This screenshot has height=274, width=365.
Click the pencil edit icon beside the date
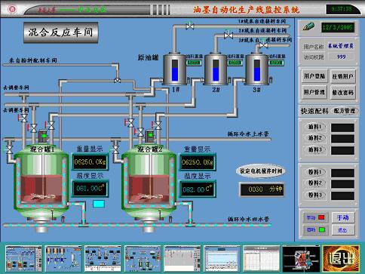point(308,26)
